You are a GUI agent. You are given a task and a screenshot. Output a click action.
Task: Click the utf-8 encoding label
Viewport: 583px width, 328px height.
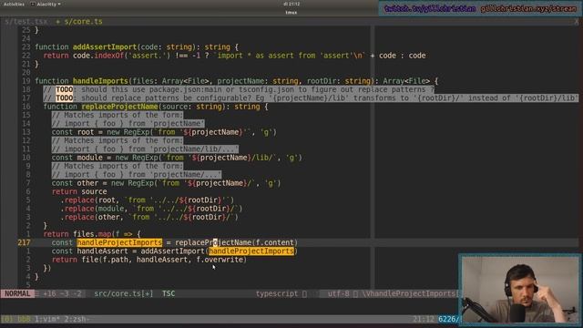(338, 293)
